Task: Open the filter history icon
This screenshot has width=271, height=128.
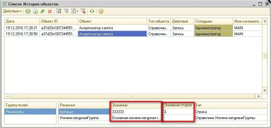Action: pyautogui.click(x=74, y=11)
